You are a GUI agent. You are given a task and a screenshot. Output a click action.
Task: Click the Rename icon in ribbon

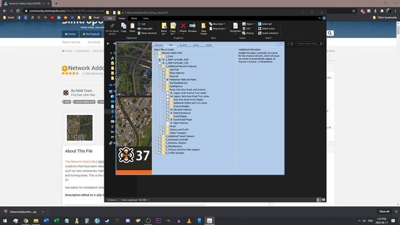(192, 26)
